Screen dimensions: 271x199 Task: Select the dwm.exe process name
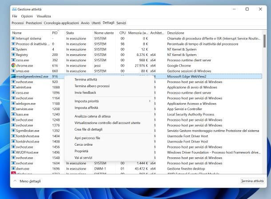(23, 169)
